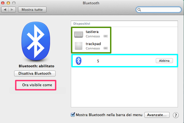Screen dimensions: 184x123
Task: Close the Bluetooth window
Action: (x=3, y=3)
